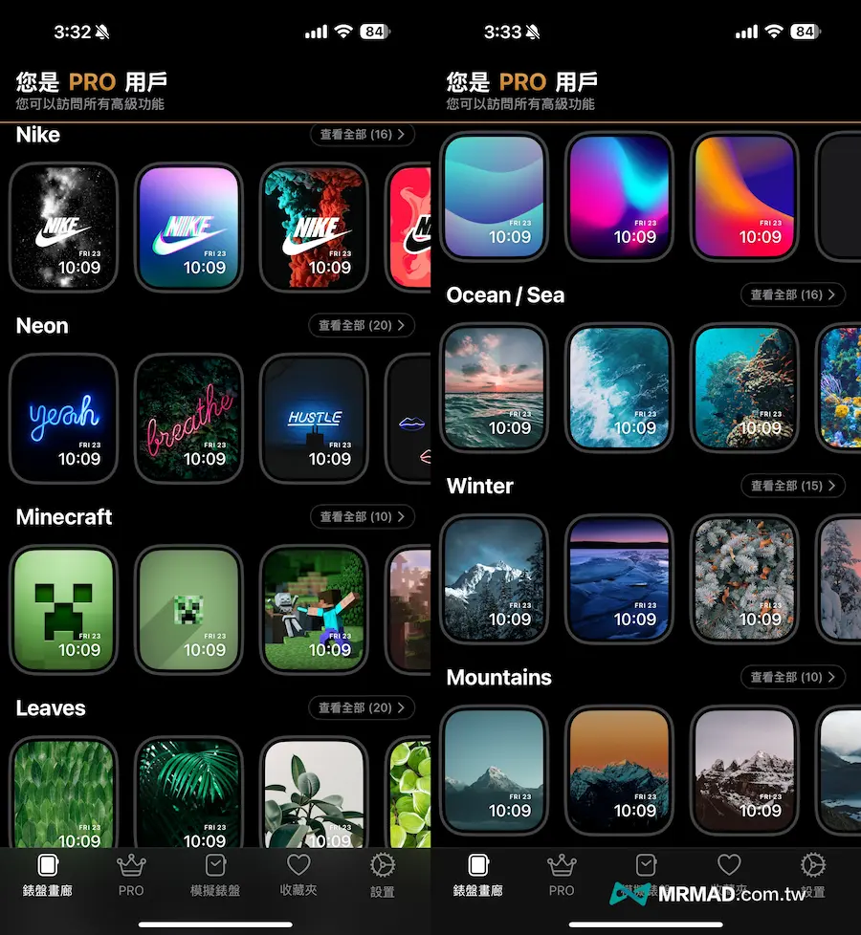Viewport: 861px width, 935px height.
Task: Open the PRO crown tab on left phone
Action: (x=131, y=875)
